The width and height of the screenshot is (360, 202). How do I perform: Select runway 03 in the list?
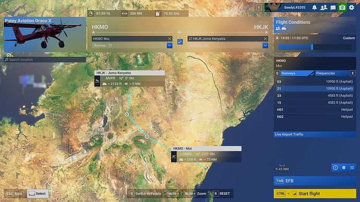pos(315,82)
